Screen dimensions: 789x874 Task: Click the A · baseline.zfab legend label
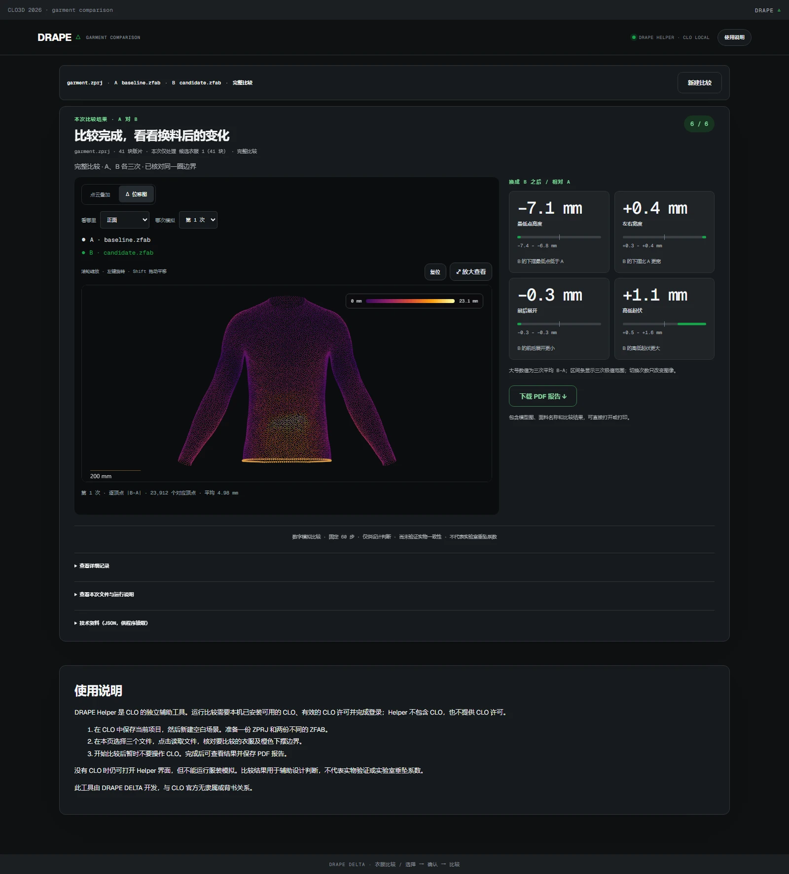pos(120,240)
